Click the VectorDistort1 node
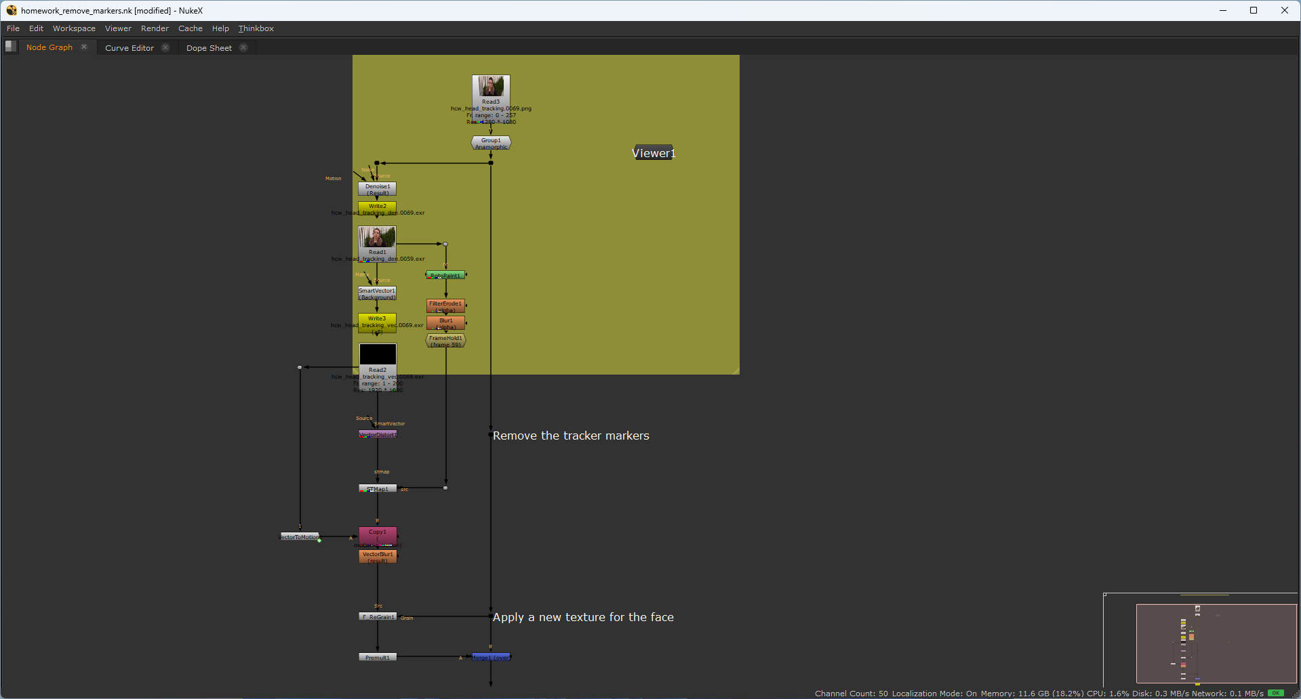 (378, 434)
